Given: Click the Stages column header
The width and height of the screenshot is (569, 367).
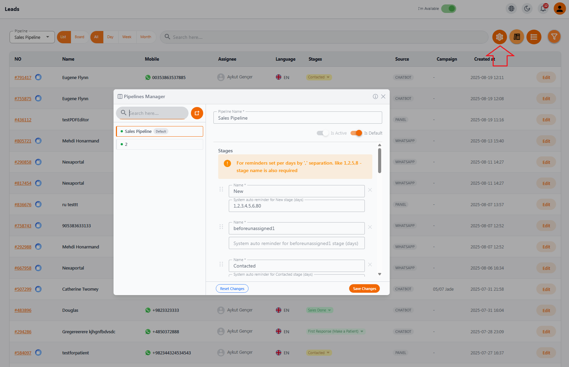Looking at the screenshot, I should point(315,59).
